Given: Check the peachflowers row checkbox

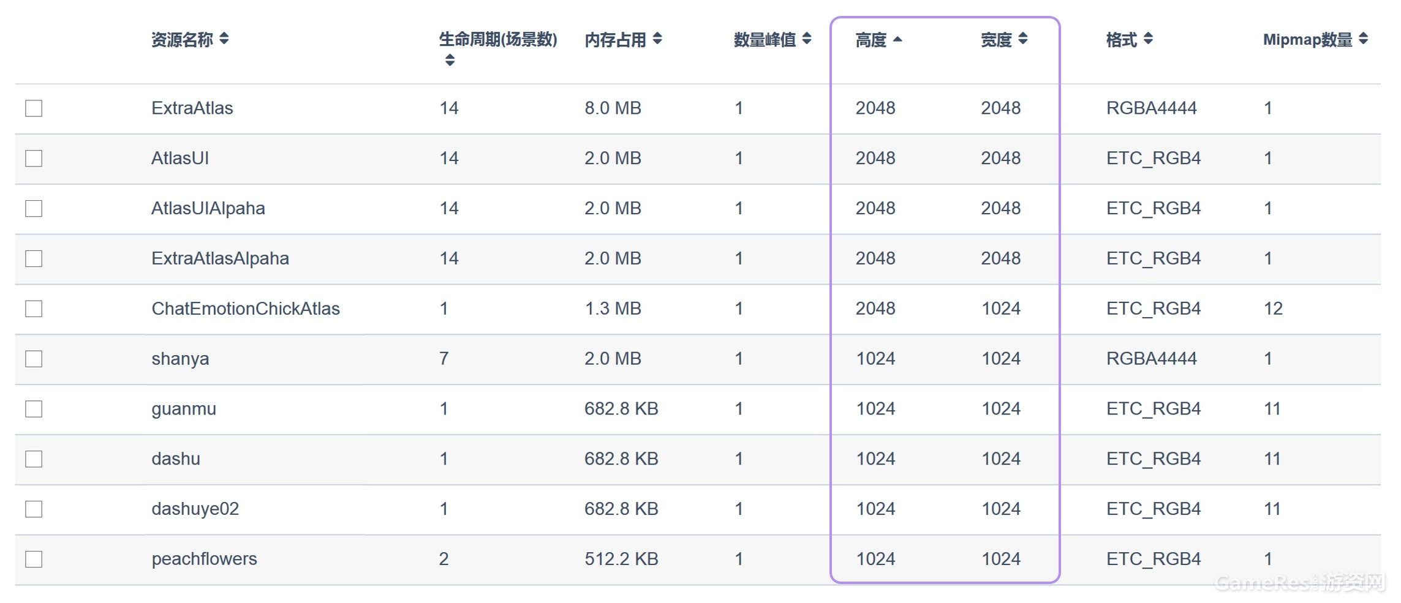Looking at the screenshot, I should coord(34,559).
